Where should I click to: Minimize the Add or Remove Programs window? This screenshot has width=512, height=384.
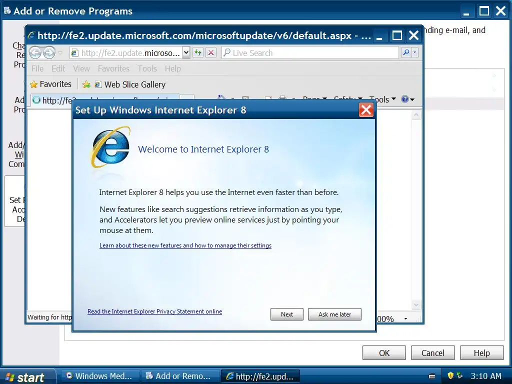point(466,11)
